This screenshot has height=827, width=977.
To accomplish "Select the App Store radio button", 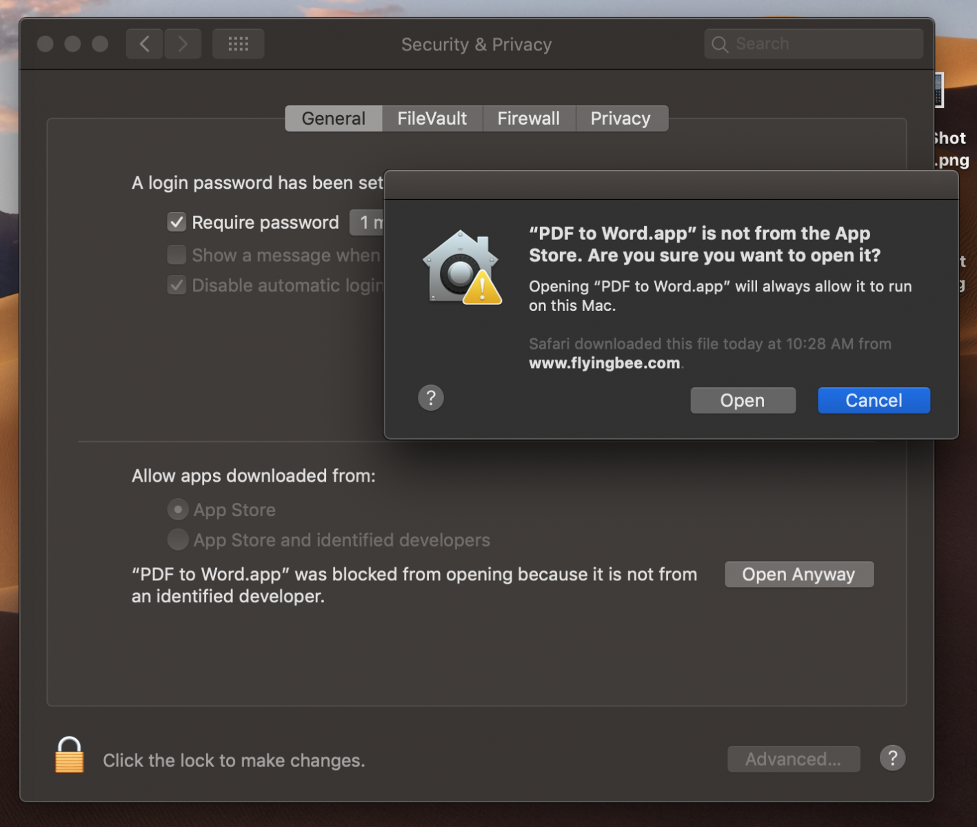I will [x=178, y=510].
